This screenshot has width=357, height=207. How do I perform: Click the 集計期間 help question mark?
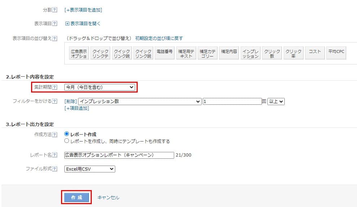tap(55, 87)
